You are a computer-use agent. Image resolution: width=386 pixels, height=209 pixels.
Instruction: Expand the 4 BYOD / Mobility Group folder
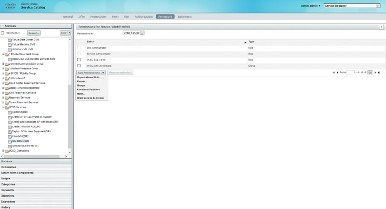click(x=3, y=73)
